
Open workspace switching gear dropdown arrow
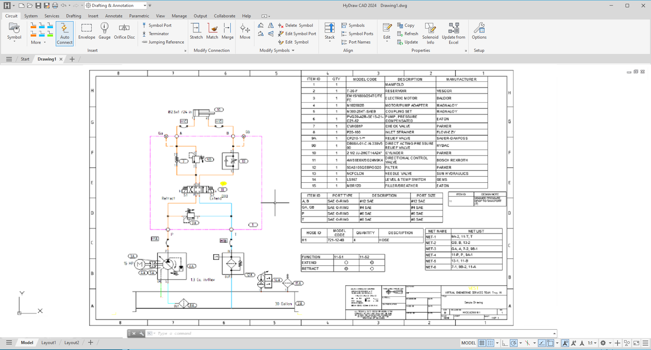click(x=610, y=343)
